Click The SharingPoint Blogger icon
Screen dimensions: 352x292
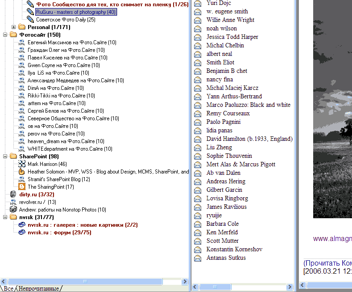point(21,187)
